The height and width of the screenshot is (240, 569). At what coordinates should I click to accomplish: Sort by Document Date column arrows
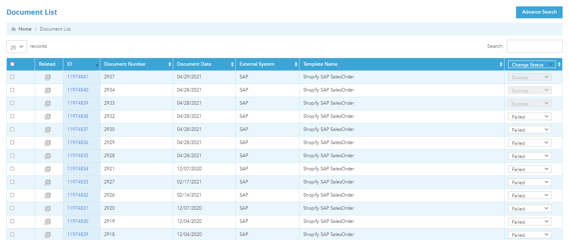232,64
